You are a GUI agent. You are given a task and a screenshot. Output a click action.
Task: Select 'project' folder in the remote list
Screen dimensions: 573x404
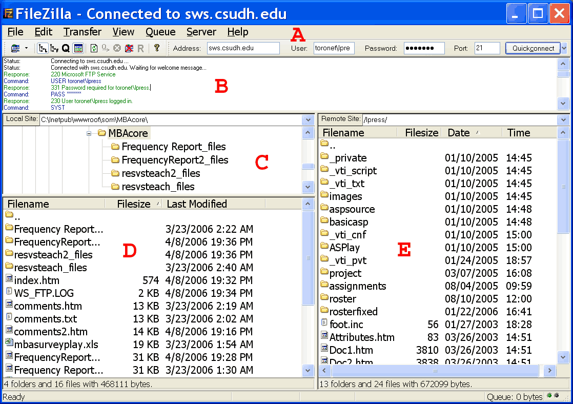[x=345, y=273]
